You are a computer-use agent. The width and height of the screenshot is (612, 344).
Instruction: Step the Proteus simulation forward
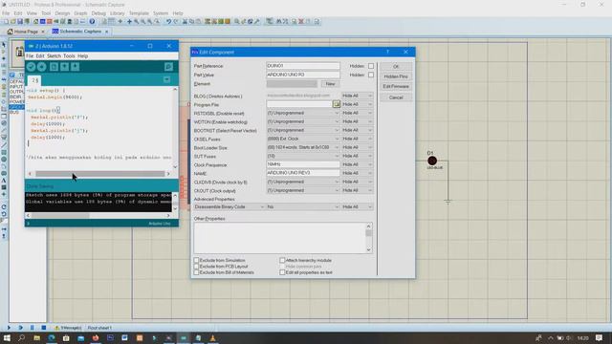[20, 328]
